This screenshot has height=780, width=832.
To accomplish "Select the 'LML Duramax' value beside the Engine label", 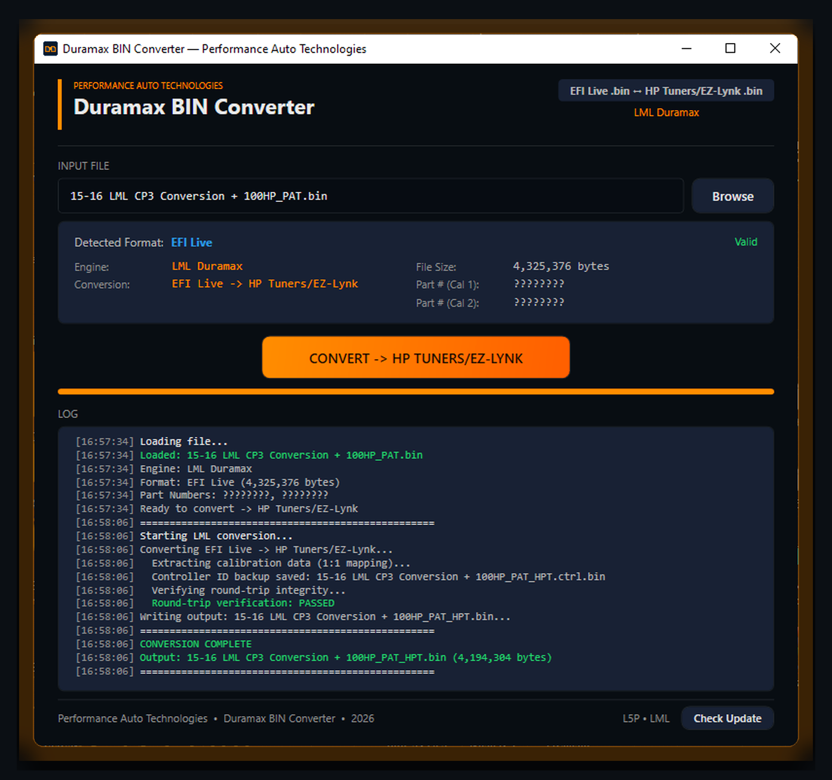I will pos(207,267).
